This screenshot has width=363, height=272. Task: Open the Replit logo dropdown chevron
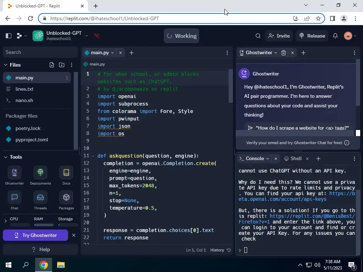point(26,36)
